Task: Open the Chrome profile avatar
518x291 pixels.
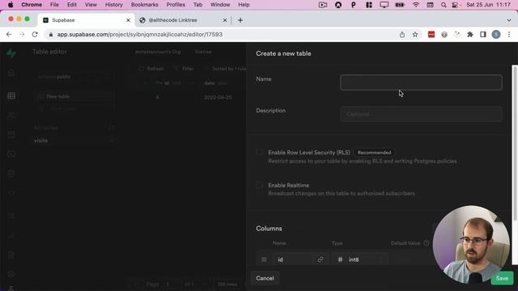Action: (x=496, y=34)
